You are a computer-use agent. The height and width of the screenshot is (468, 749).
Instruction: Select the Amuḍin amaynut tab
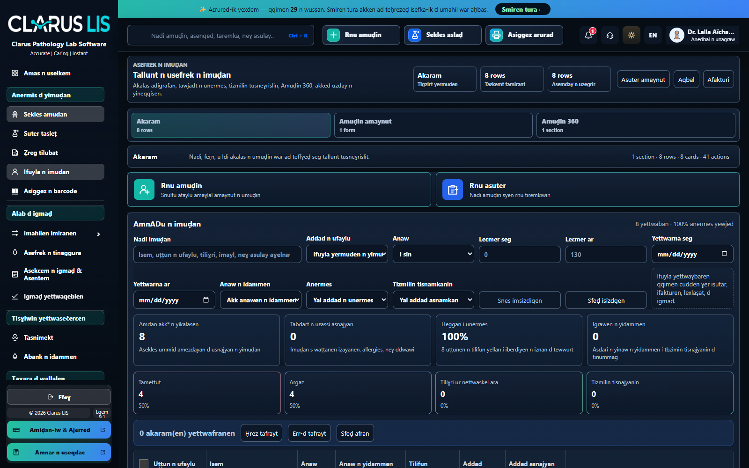(x=433, y=125)
